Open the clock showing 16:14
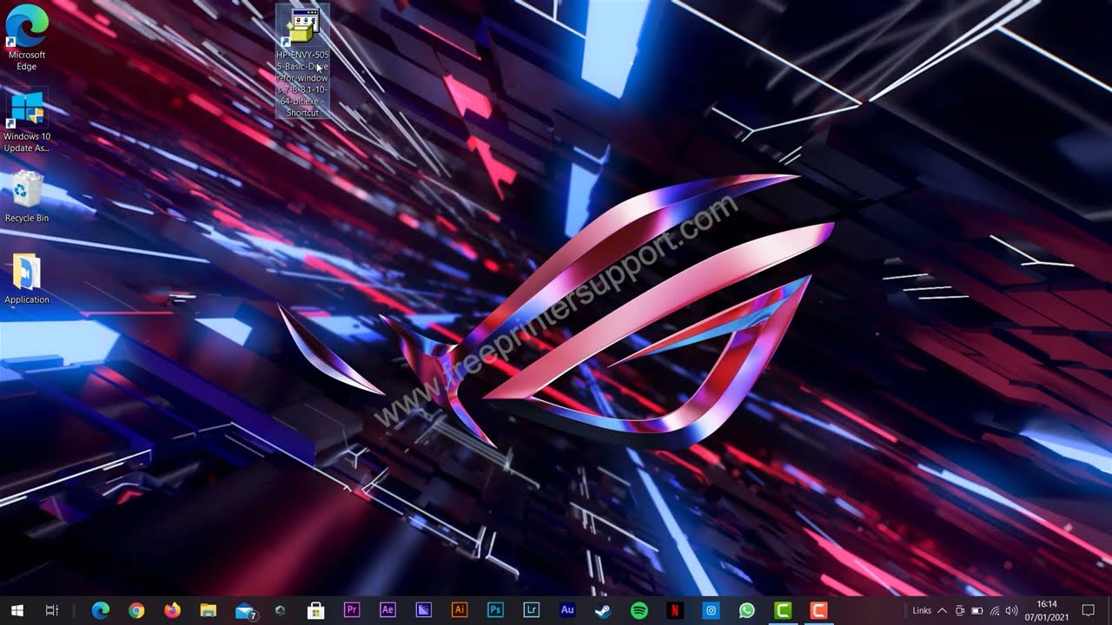Image resolution: width=1112 pixels, height=625 pixels. [x=1047, y=610]
